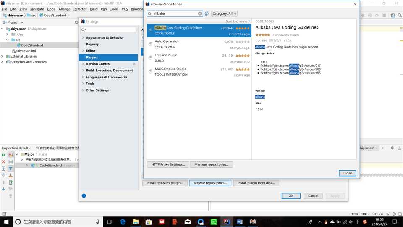Open Microsoft Store from taskbar
The width and height of the screenshot is (403, 227).
149,222
